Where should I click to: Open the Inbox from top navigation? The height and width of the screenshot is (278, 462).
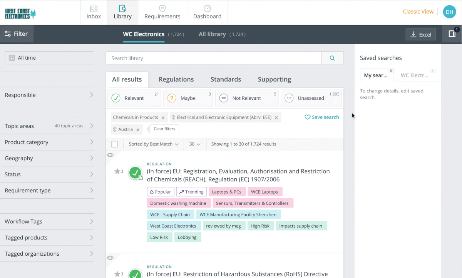pyautogui.click(x=94, y=12)
